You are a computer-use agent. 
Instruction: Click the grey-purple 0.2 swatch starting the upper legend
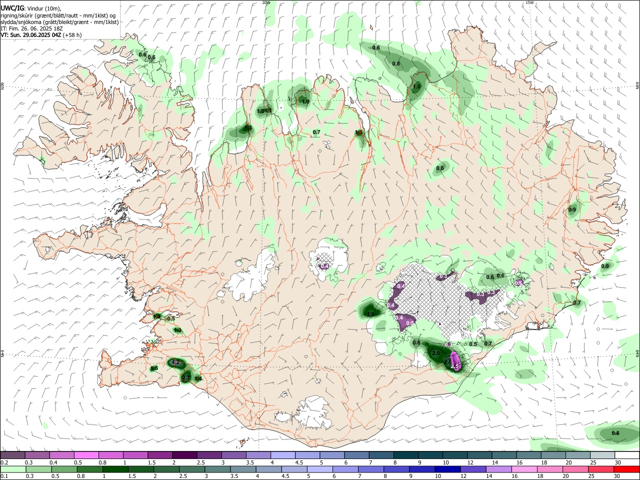[12, 455]
